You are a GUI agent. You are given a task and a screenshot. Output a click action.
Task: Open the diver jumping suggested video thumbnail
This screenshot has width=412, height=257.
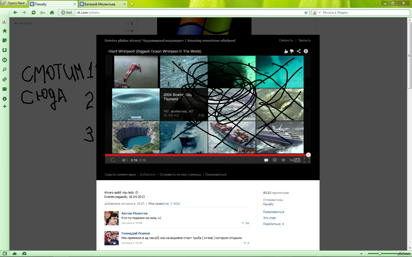coord(136,72)
